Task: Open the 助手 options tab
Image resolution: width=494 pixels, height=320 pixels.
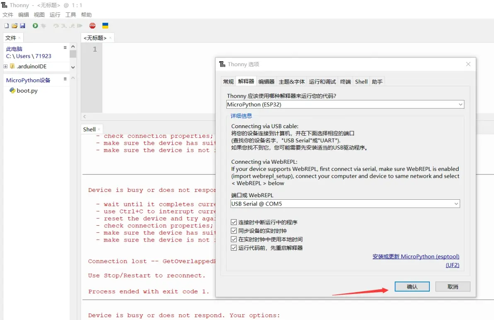Action: pyautogui.click(x=377, y=82)
